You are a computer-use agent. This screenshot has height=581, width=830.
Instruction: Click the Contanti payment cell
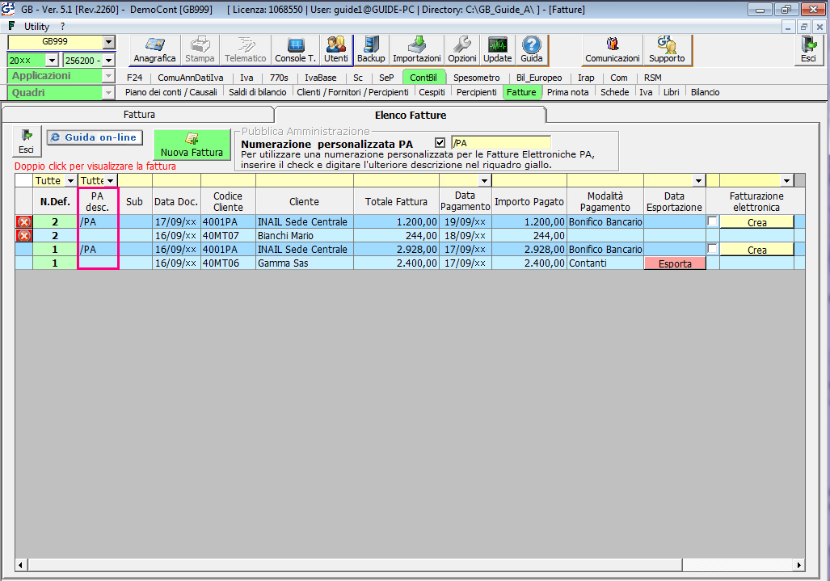(605, 263)
